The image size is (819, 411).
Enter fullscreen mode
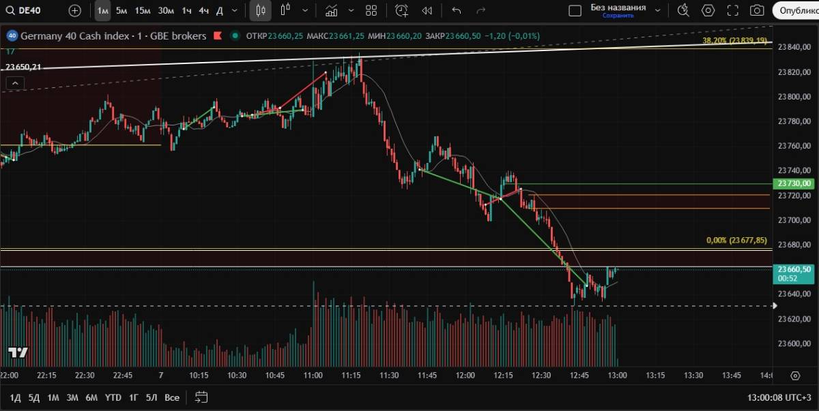pyautogui.click(x=732, y=10)
